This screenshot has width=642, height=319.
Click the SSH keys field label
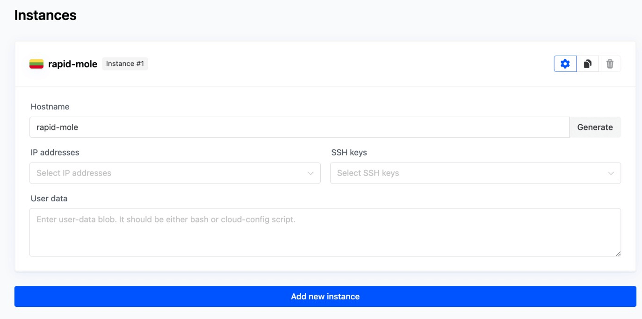tap(349, 152)
